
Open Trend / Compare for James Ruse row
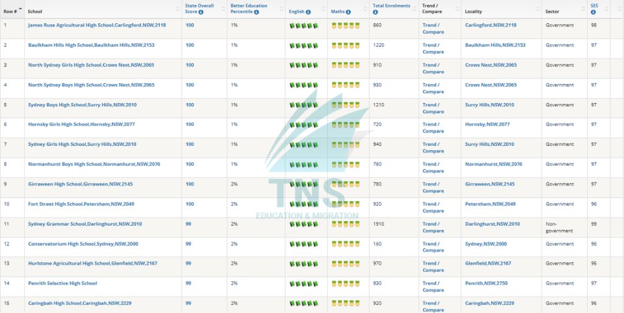pyautogui.click(x=433, y=28)
